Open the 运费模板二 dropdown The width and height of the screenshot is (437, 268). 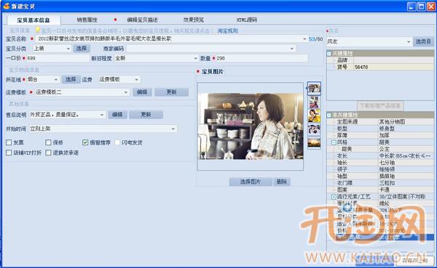coord(82,92)
